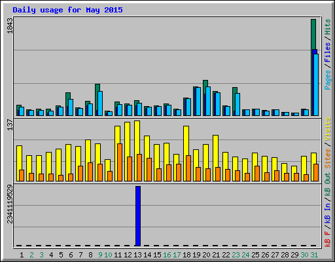Click the 1843 top axis value
This screenshot has height=262, width=335.
pos(10,26)
